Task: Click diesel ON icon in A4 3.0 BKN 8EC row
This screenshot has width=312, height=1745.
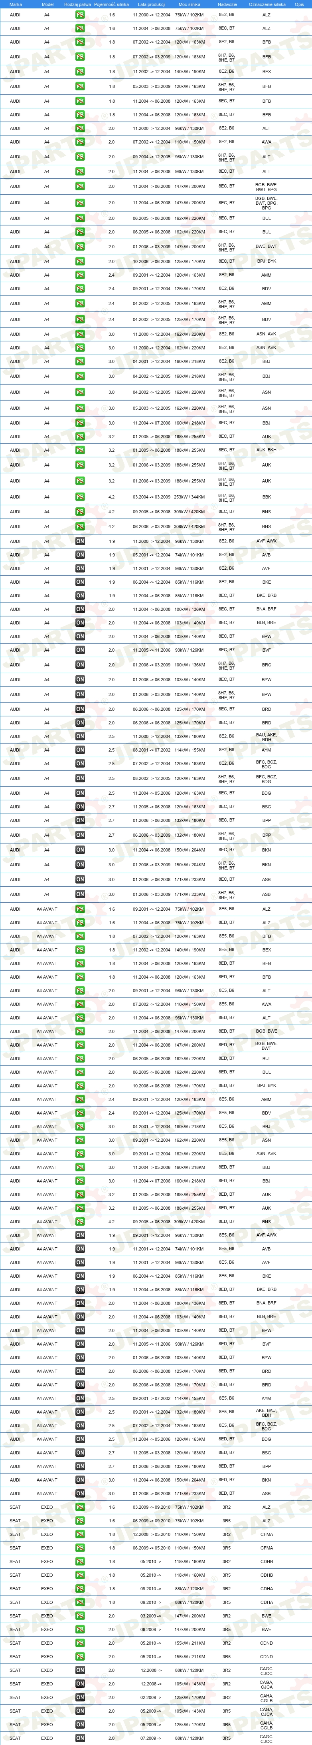Action: (80, 850)
